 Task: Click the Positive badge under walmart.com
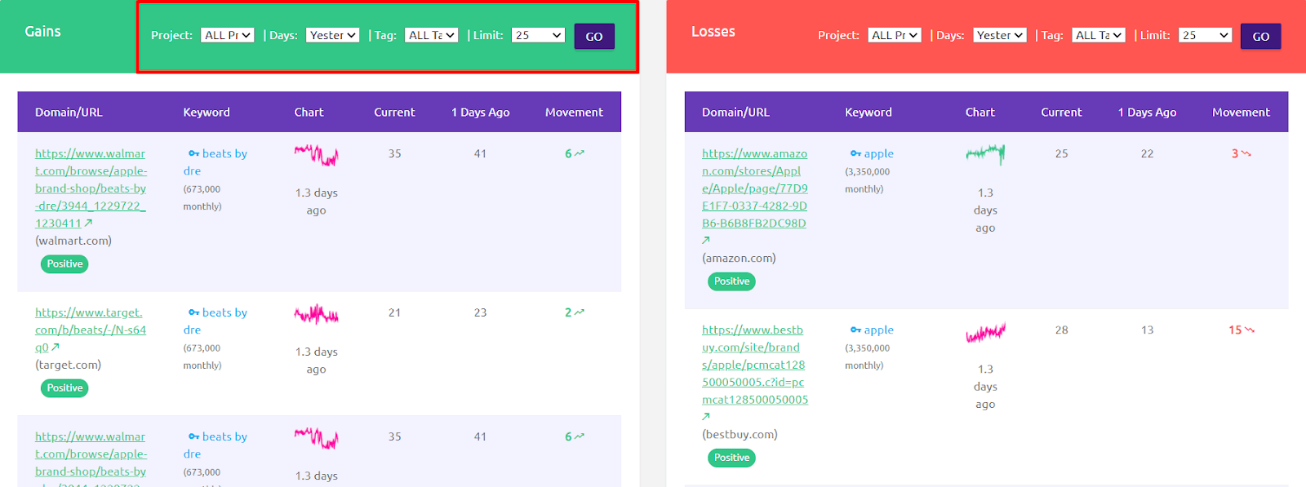point(64,263)
